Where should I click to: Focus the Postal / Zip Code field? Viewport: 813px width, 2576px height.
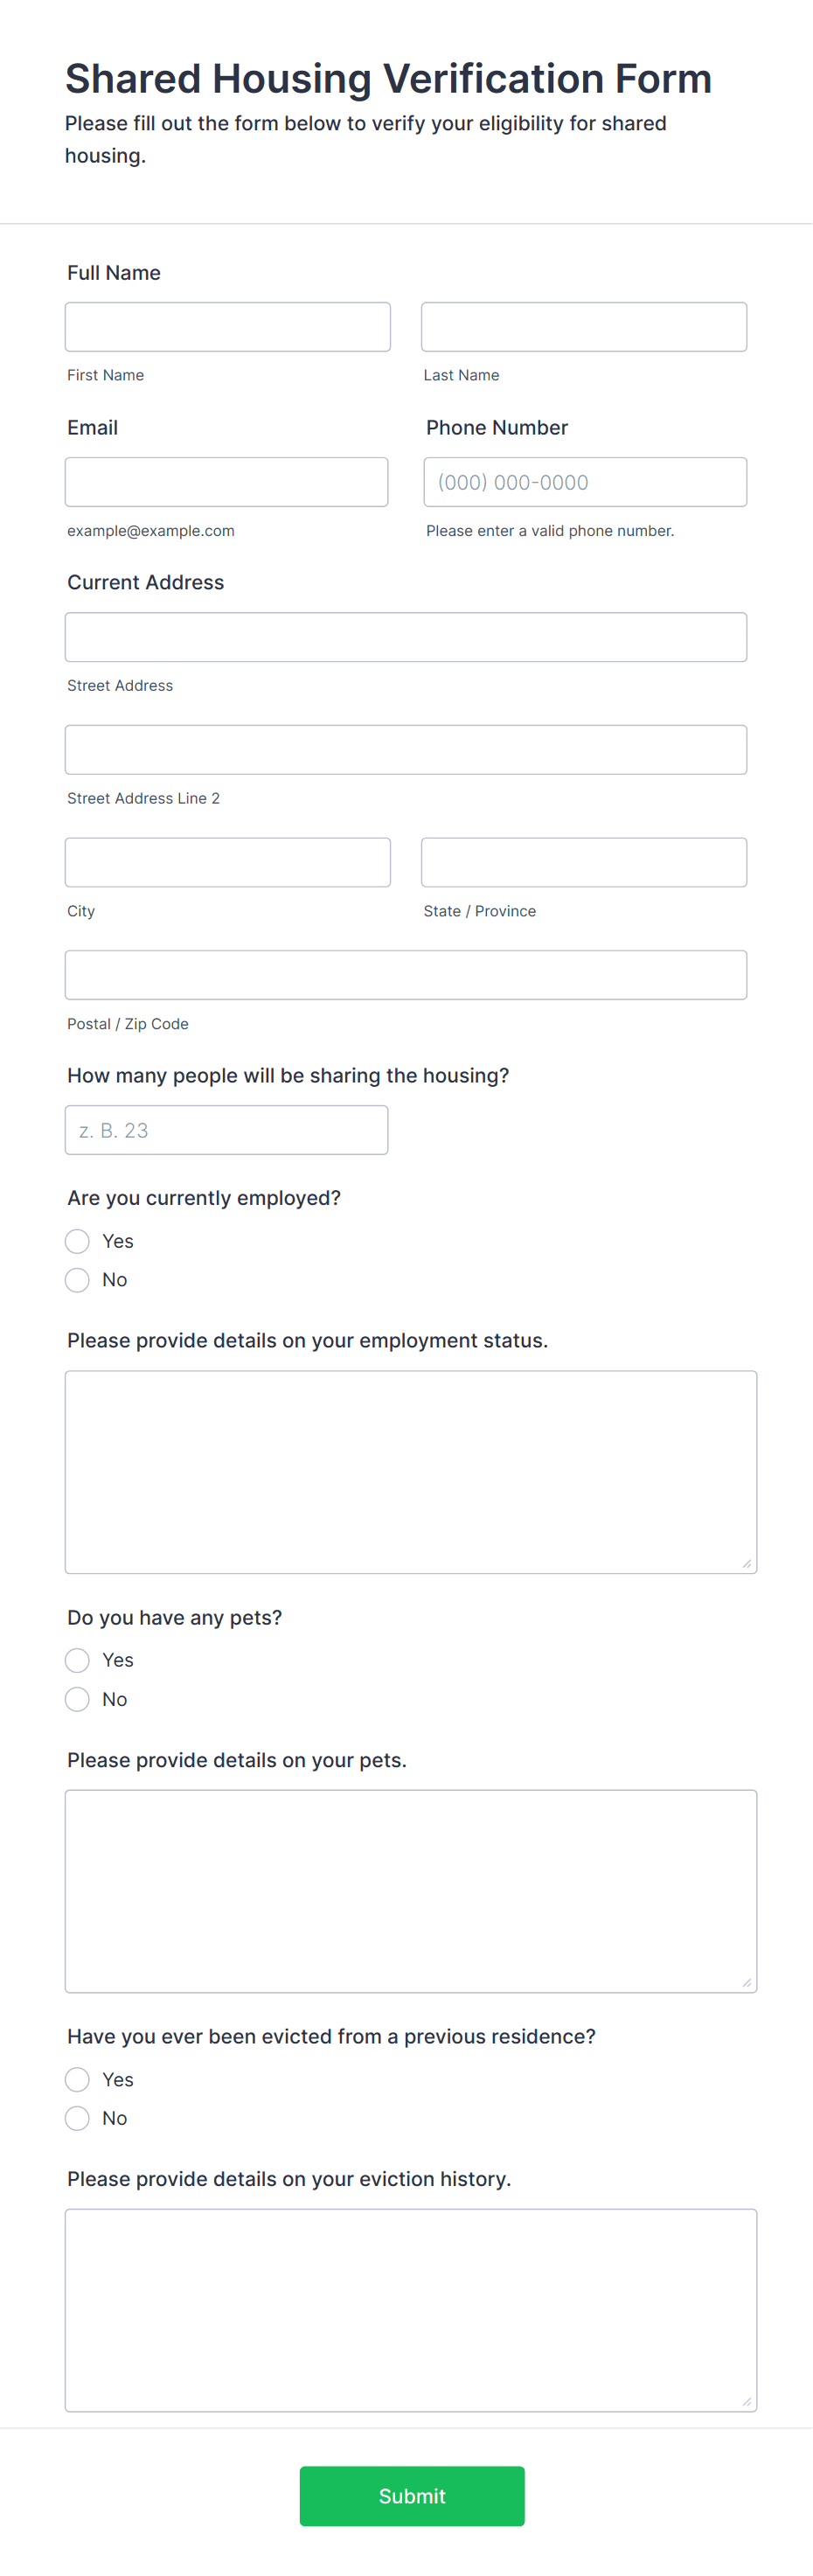click(x=406, y=974)
